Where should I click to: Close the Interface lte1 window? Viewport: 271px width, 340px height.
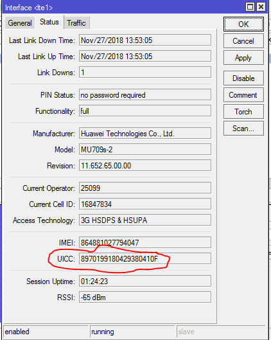(x=261, y=7)
